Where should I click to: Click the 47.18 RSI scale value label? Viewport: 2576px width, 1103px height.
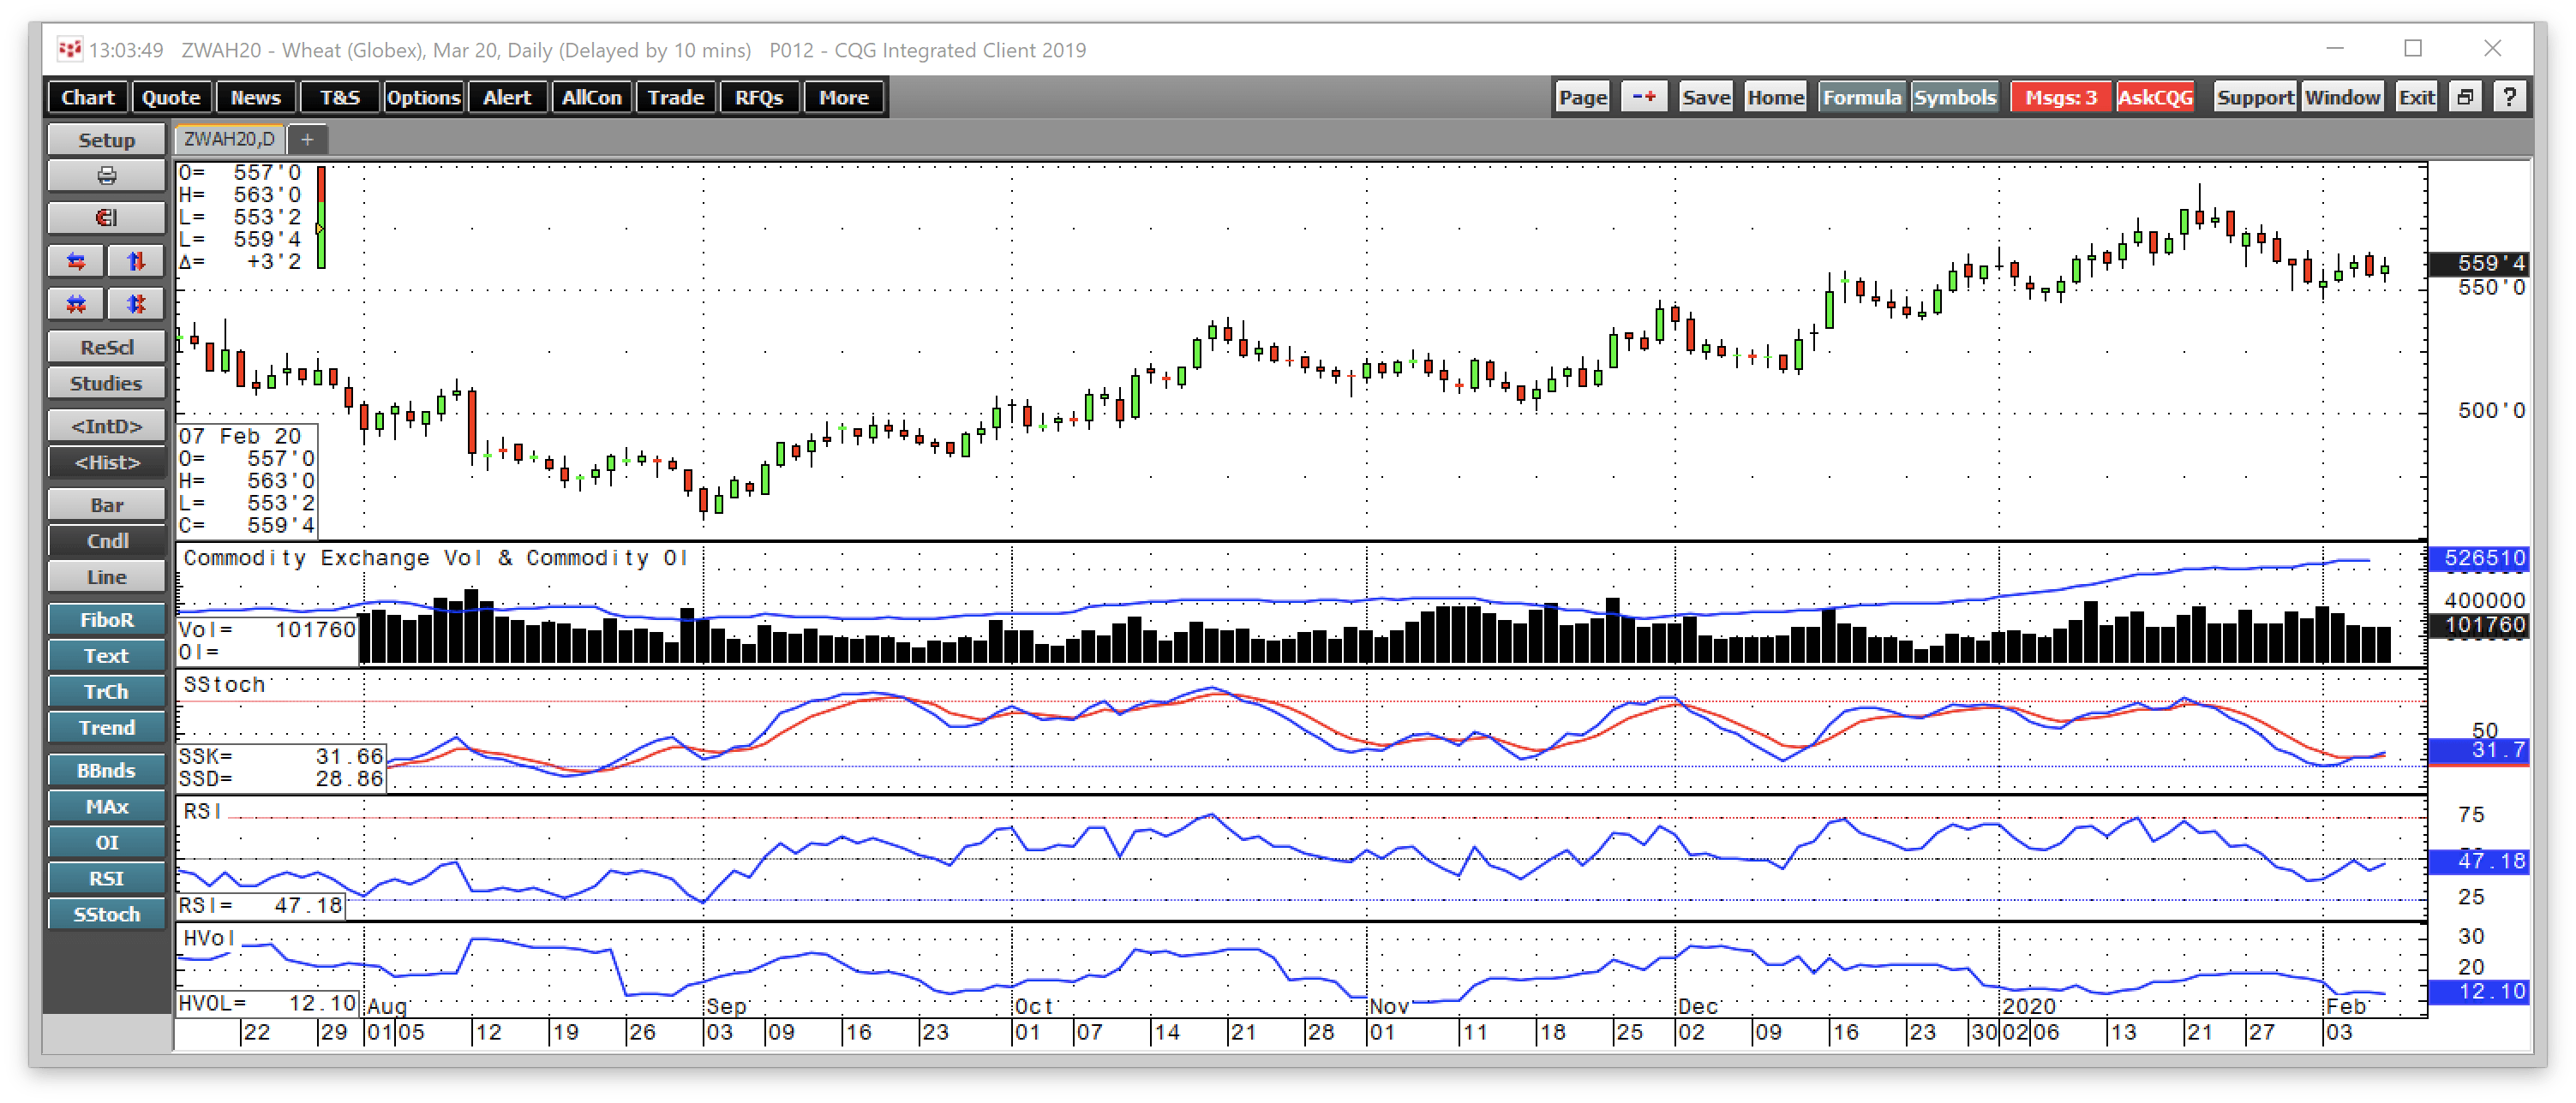[x=2479, y=862]
